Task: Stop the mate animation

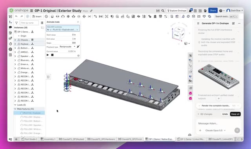Action: [x=52, y=55]
